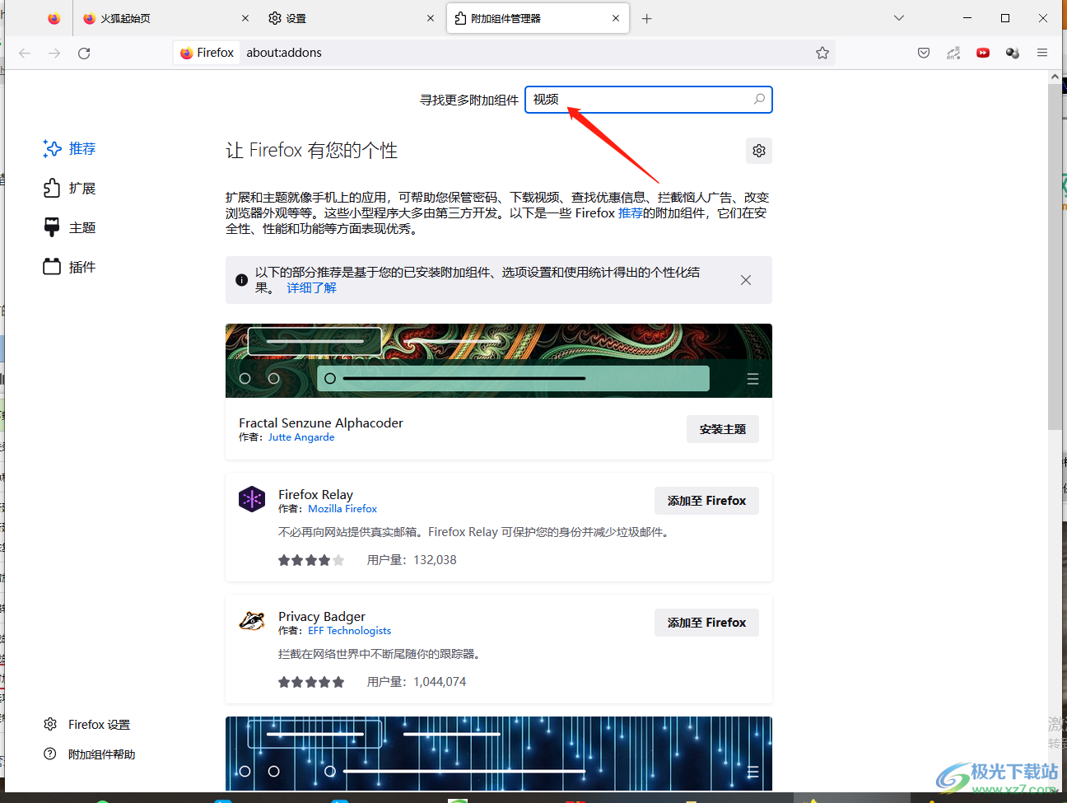
Task: Click the 寻找更多附加组件 search field
Action: point(649,100)
